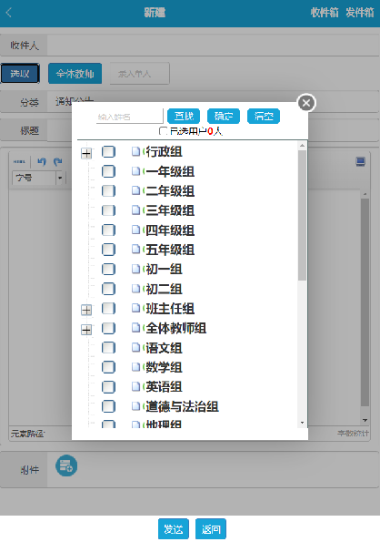Click the 收件人 recipient field

tap(213, 46)
